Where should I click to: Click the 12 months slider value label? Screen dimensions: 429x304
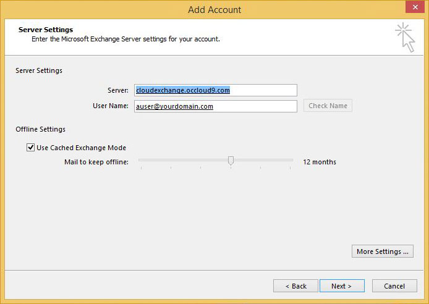(x=320, y=162)
